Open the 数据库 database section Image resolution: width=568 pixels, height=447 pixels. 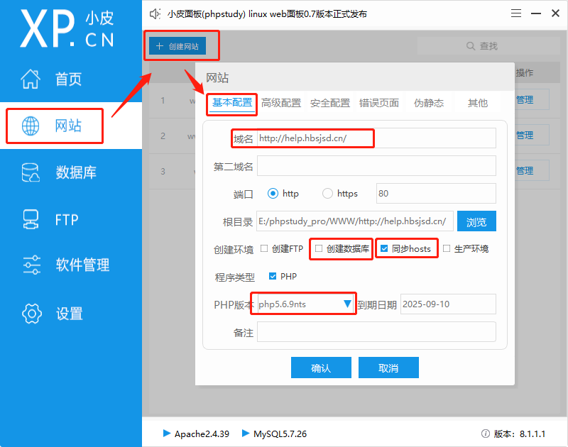pyautogui.click(x=59, y=172)
